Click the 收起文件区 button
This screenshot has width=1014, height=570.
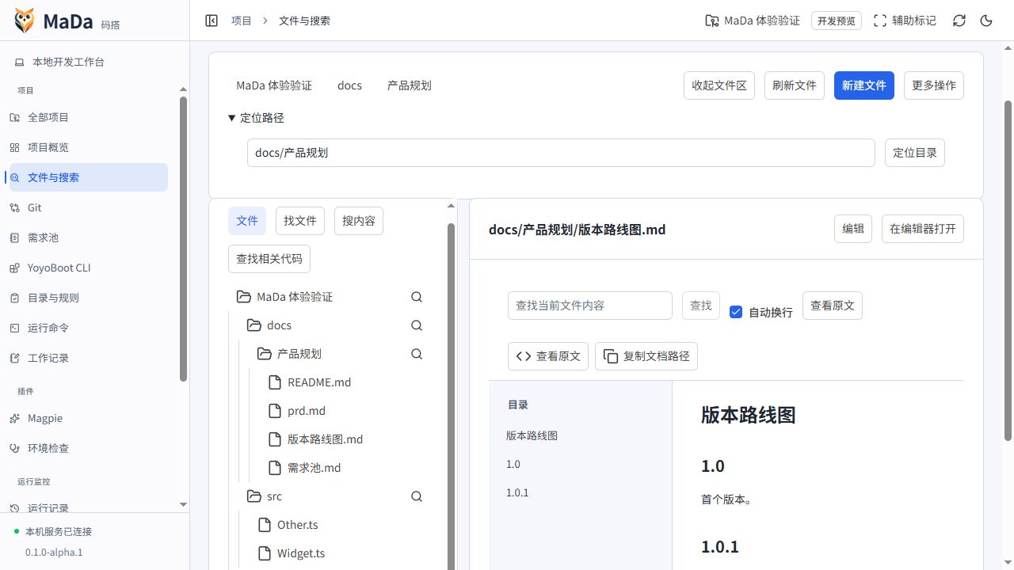[719, 85]
